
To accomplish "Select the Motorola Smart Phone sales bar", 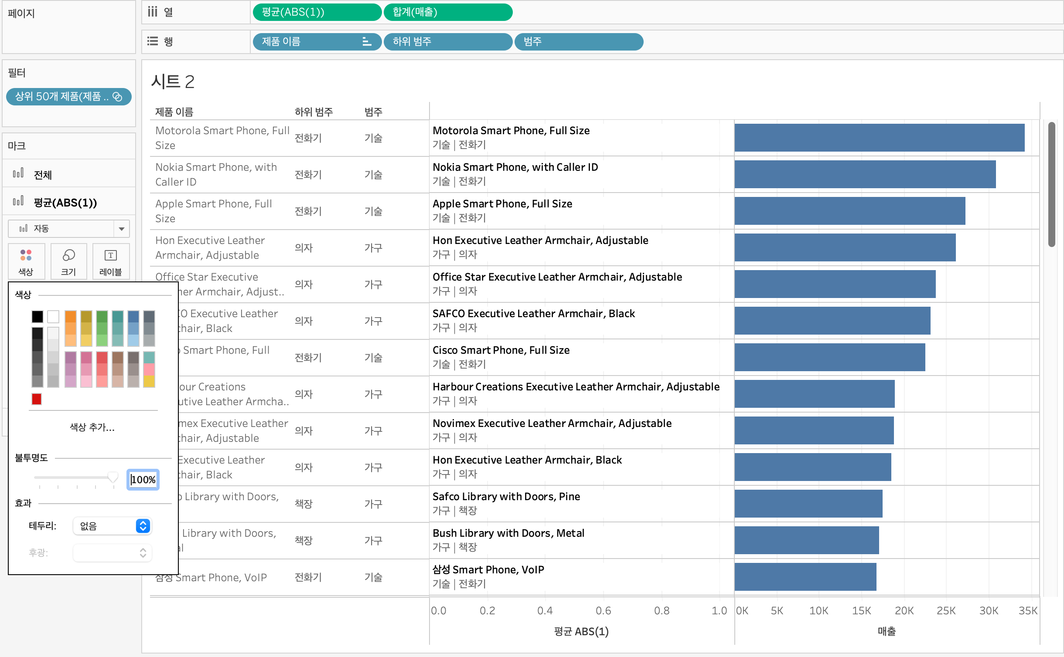I will coord(880,138).
